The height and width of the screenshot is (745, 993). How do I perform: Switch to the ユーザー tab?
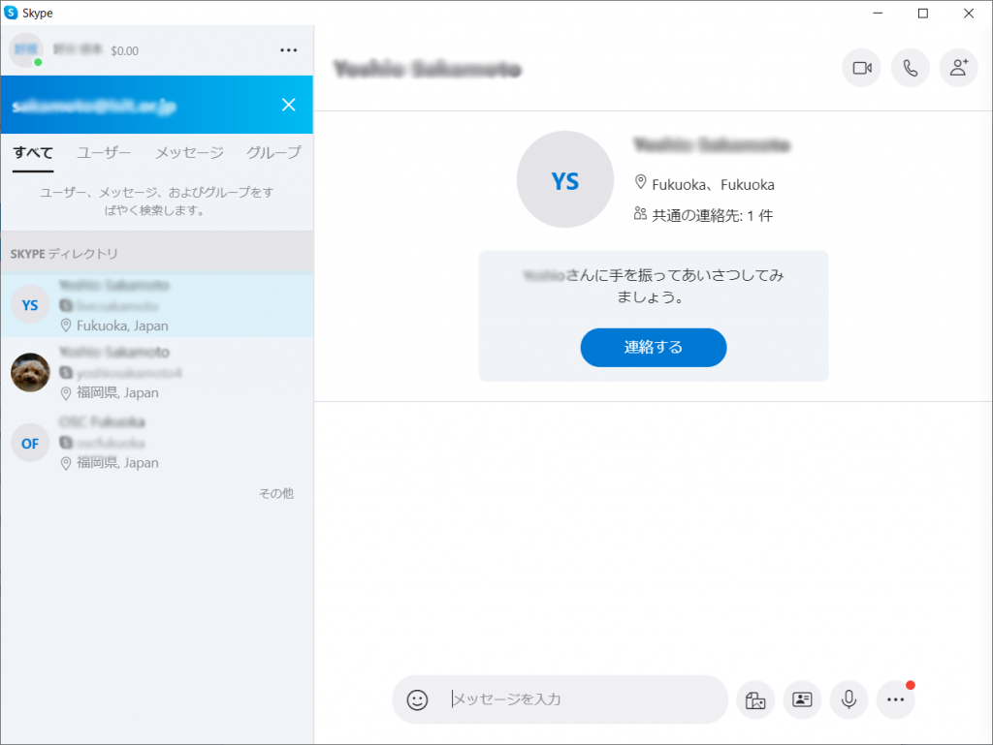(104, 153)
